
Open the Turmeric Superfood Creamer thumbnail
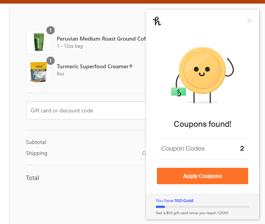coord(38,73)
